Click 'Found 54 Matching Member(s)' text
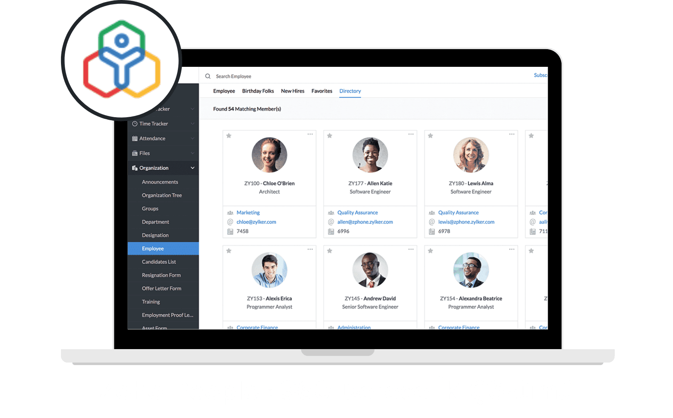This screenshot has width=673, height=418. 247,109
